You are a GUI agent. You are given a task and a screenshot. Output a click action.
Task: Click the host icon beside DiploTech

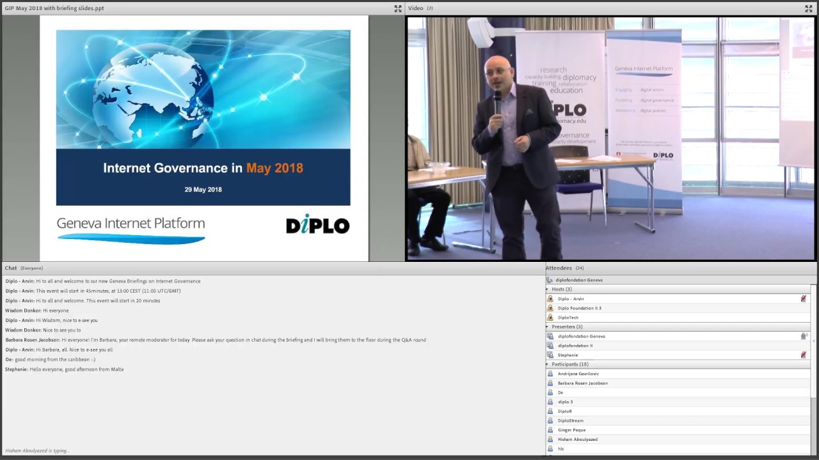[x=550, y=318]
